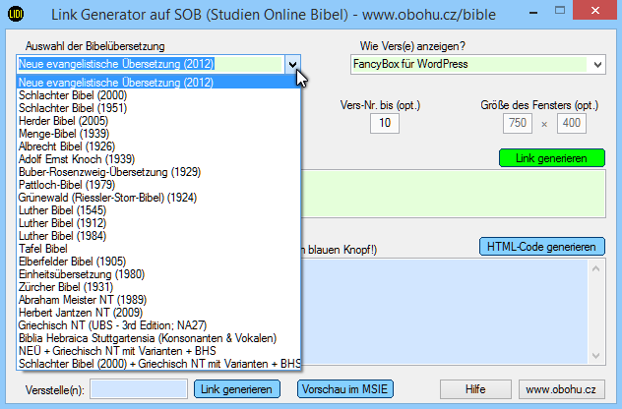This screenshot has height=409, width=622.
Task: Choose Griechisch NT (UBS - 3rd Edition; NA27)
Action: pos(158,325)
